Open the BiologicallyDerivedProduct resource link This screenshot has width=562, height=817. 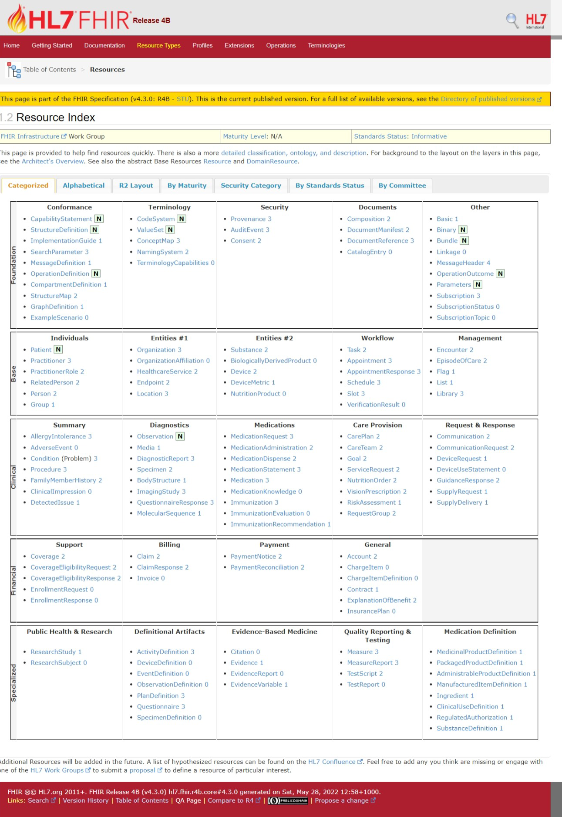point(271,361)
